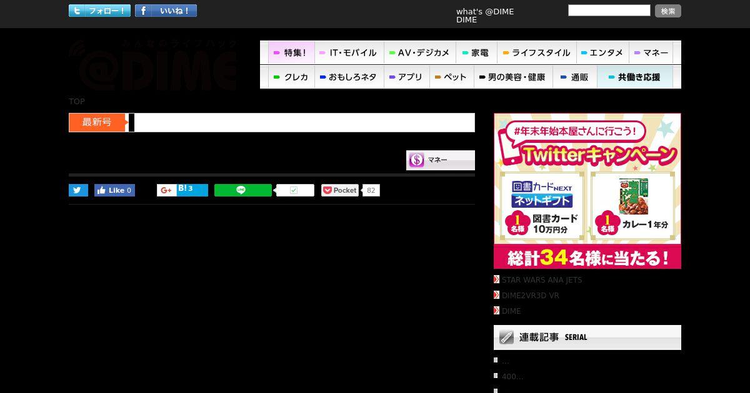The image size is (750, 393).
Task: Click the Hatena B! bookmark button
Action: coord(192,190)
